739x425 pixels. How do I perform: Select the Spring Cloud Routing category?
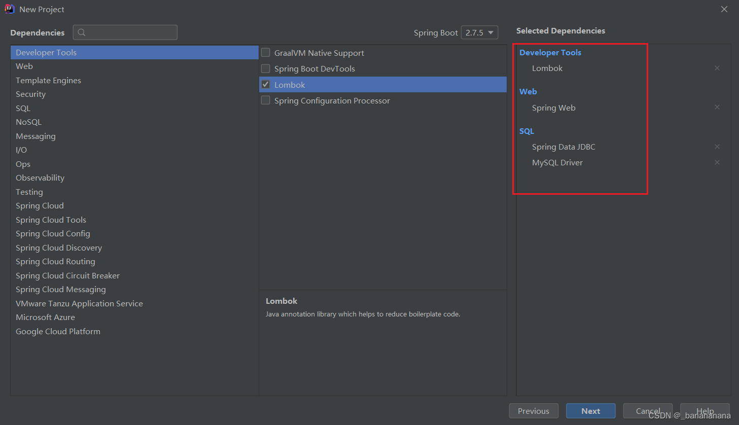pos(134,262)
